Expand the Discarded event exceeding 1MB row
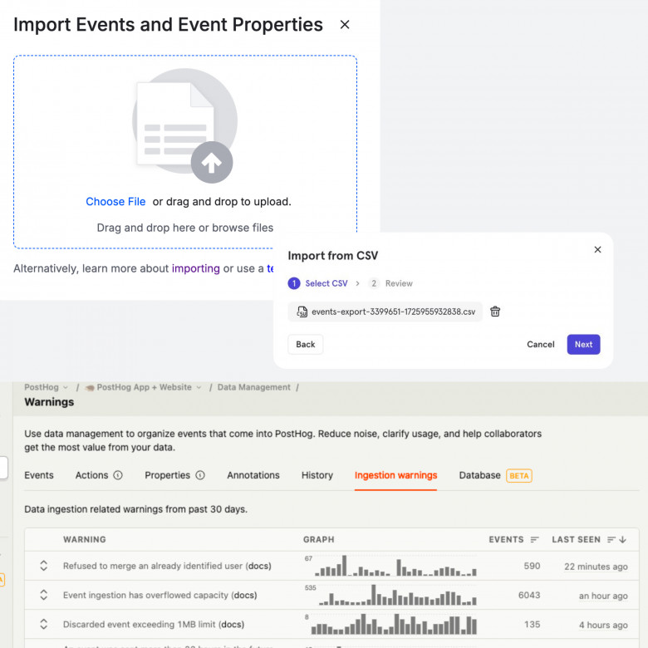Screen dimensions: 648x648 click(x=43, y=624)
